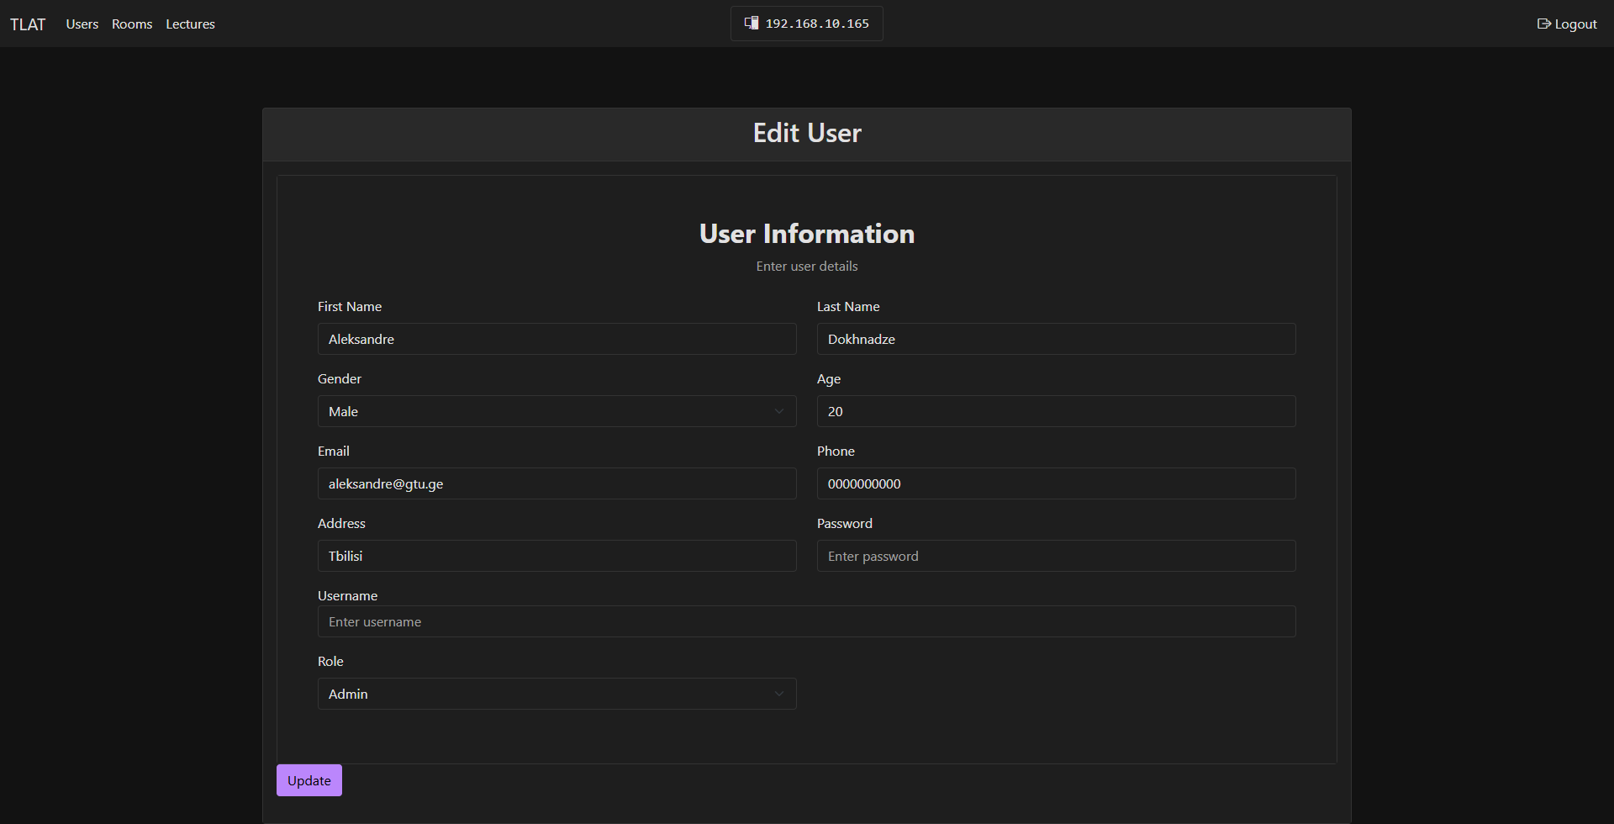Click the Last Name label
1614x824 pixels.
pos(848,306)
